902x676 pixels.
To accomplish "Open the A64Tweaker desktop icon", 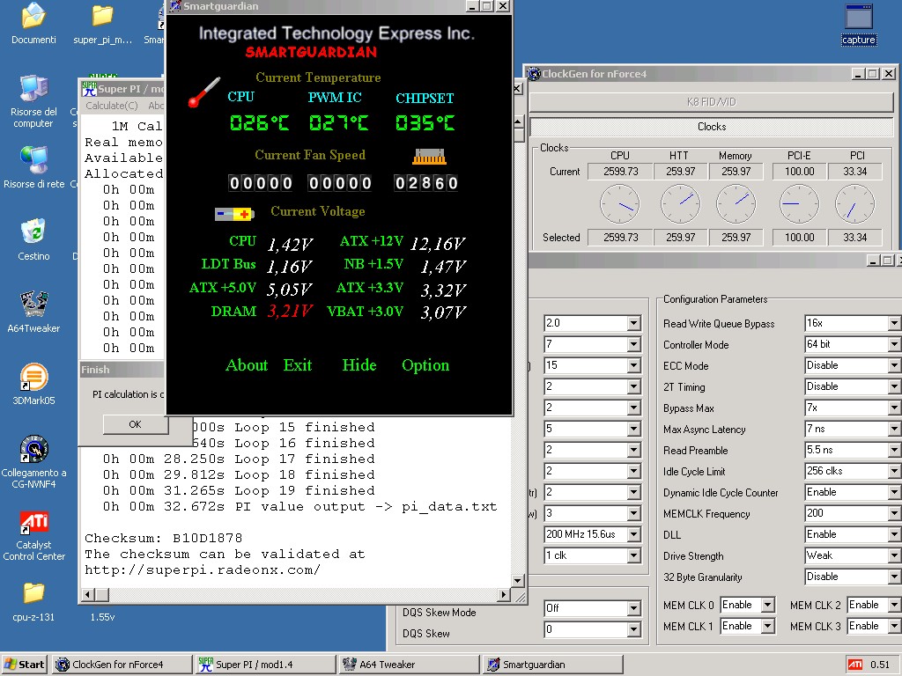I will (33, 305).
